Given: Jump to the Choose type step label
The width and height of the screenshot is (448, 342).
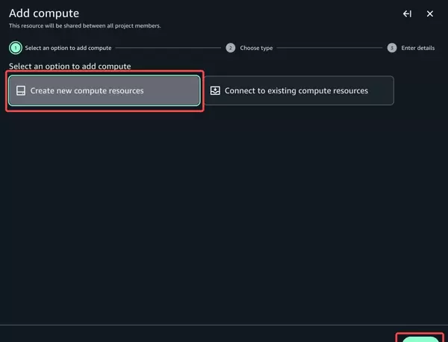Looking at the screenshot, I should pos(256,48).
